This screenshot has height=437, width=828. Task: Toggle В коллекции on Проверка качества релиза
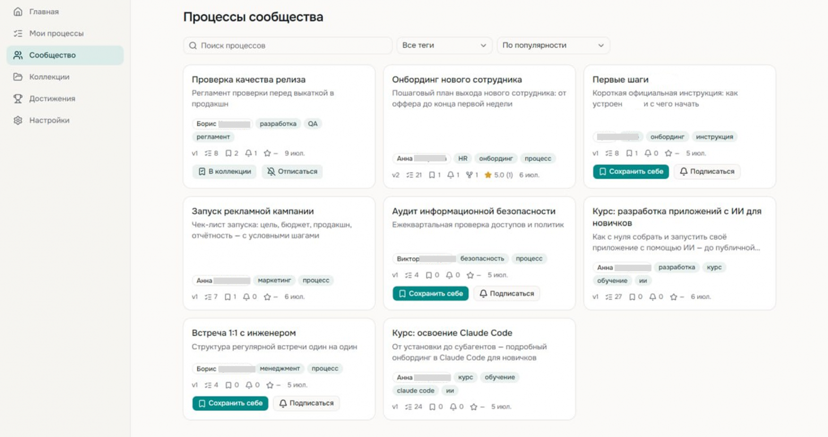point(225,171)
